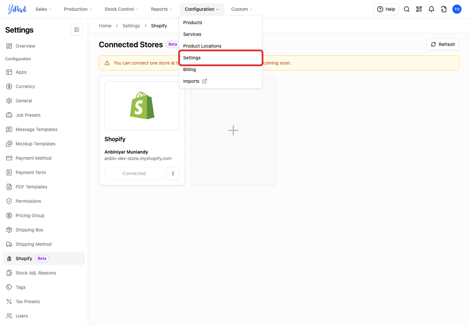Screen dimensions: 470x326
Task: Select Services from the Configuration menu
Action: [x=221, y=34]
